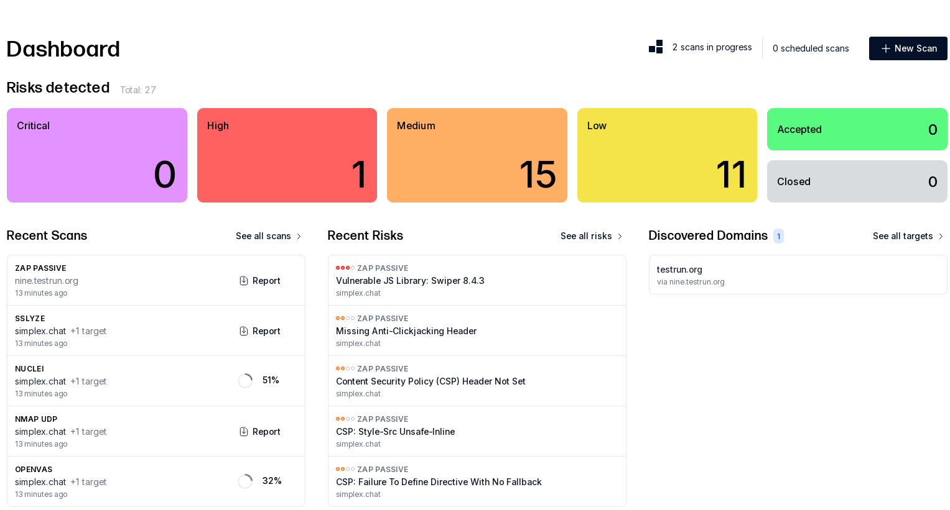Screen dimensions: 950x510
Task: Open the High risks card
Action: click(x=287, y=155)
